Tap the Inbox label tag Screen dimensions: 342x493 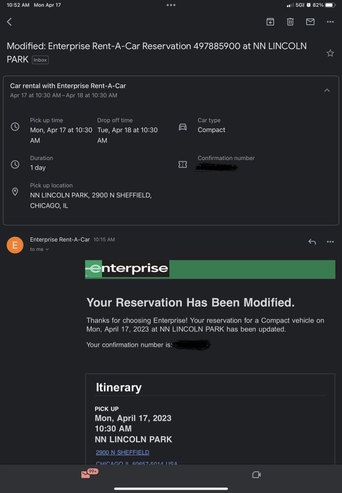coord(40,60)
